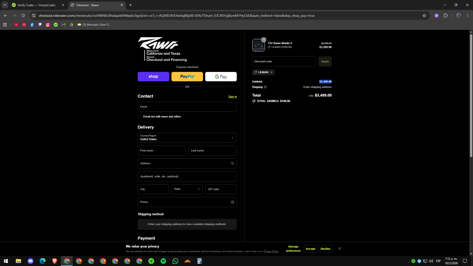473x266 pixels.
Task: Open a new browser tab
Action: [x=131, y=5]
